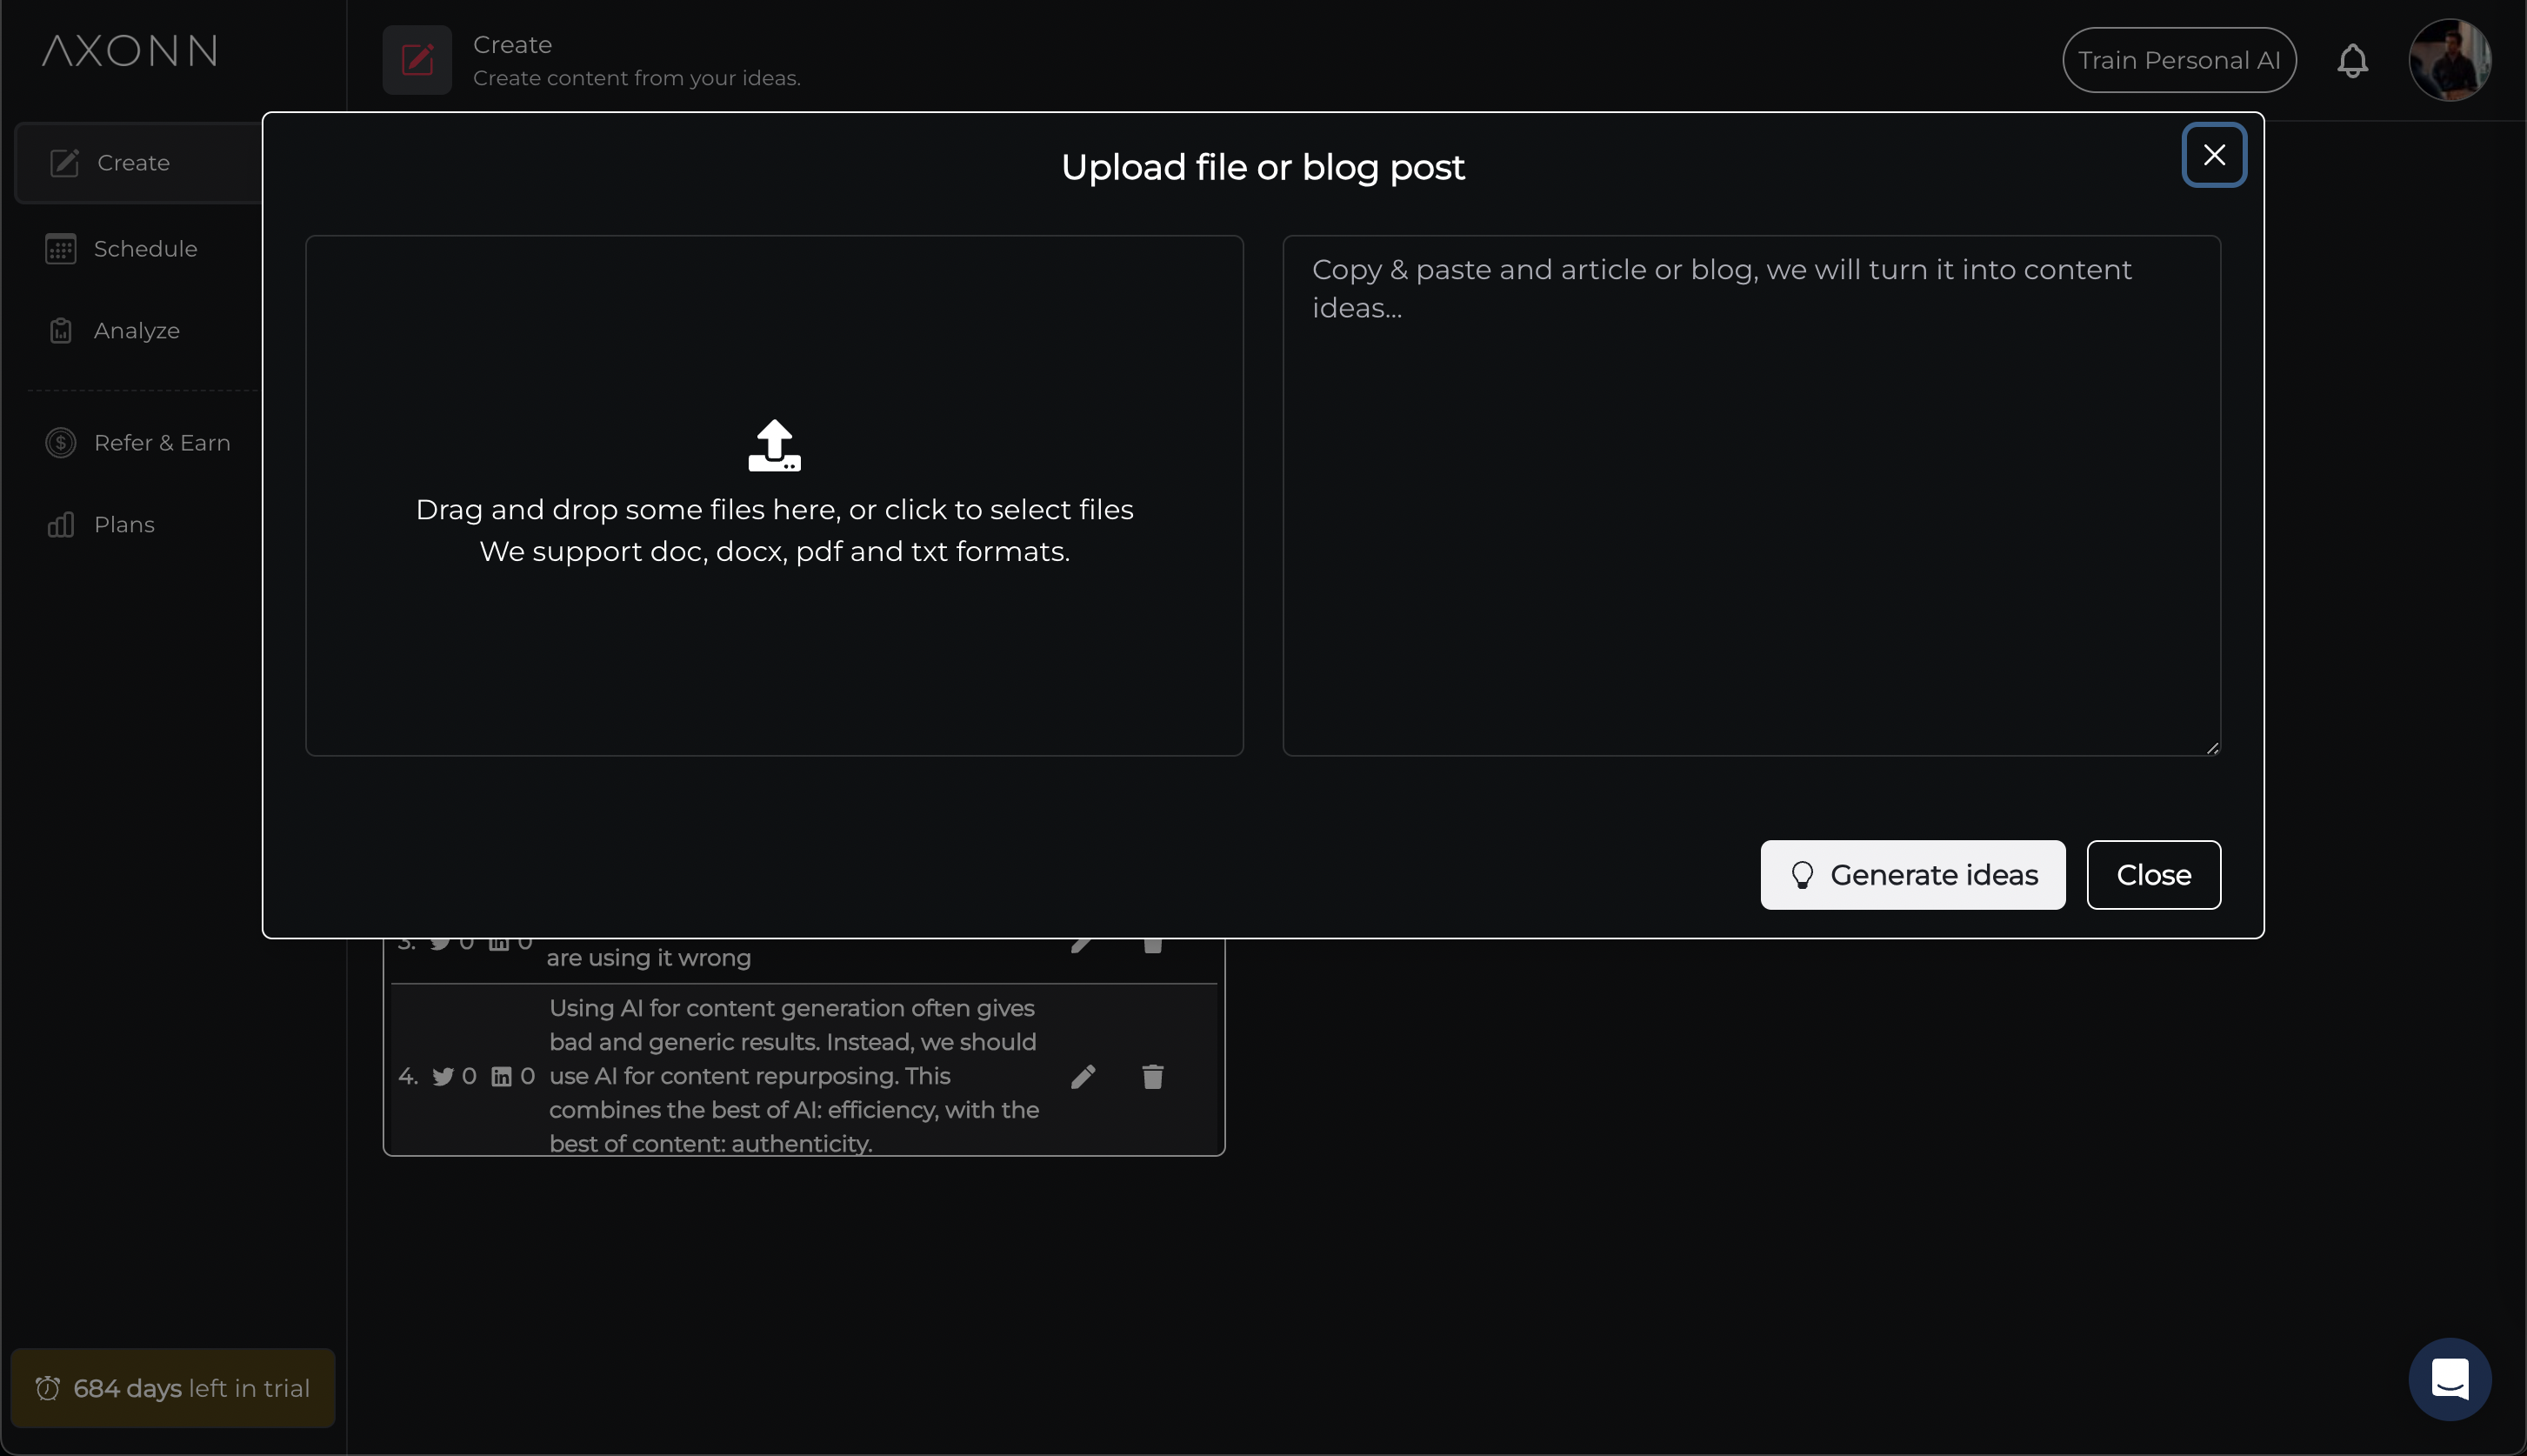Click the Close button in the dialog
The image size is (2527, 1456).
(x=2152, y=875)
